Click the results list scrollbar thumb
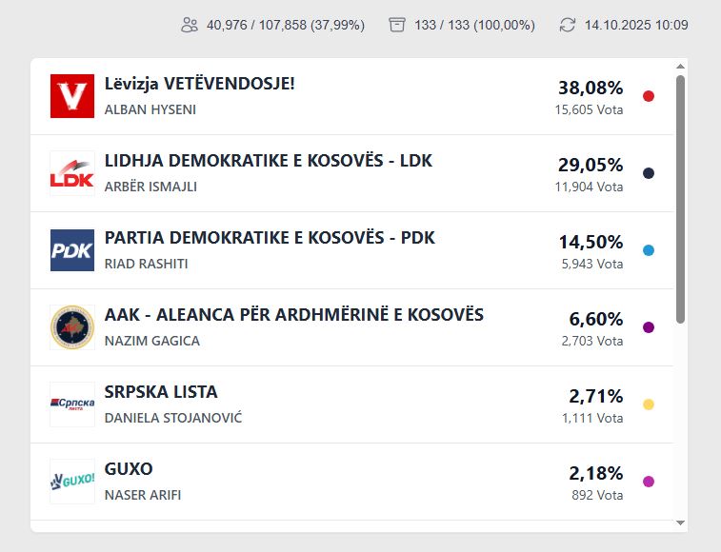Viewport: 721px width, 552px height. pos(680,200)
